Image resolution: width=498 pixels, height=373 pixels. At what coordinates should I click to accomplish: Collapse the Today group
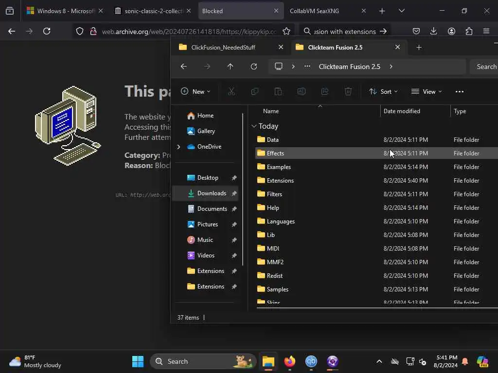254,126
